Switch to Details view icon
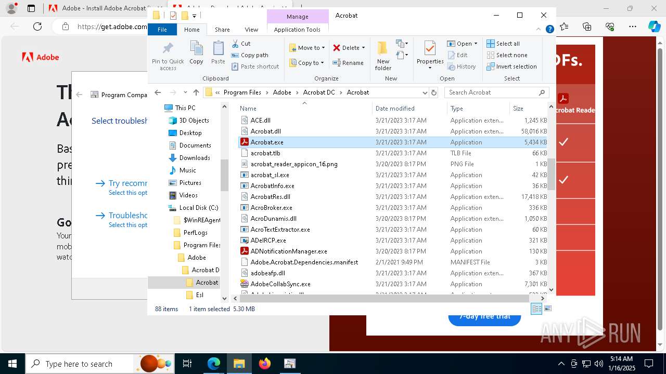The image size is (666, 374). pos(536,309)
